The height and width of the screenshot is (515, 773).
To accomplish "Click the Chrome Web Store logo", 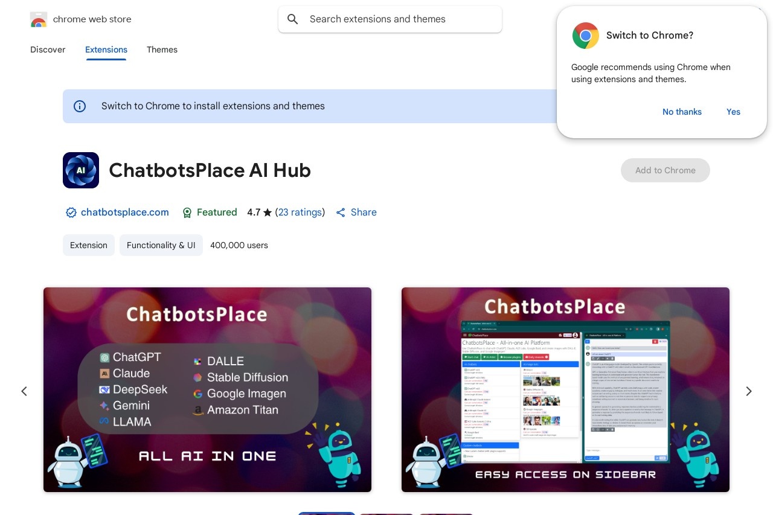I will 38,19.
